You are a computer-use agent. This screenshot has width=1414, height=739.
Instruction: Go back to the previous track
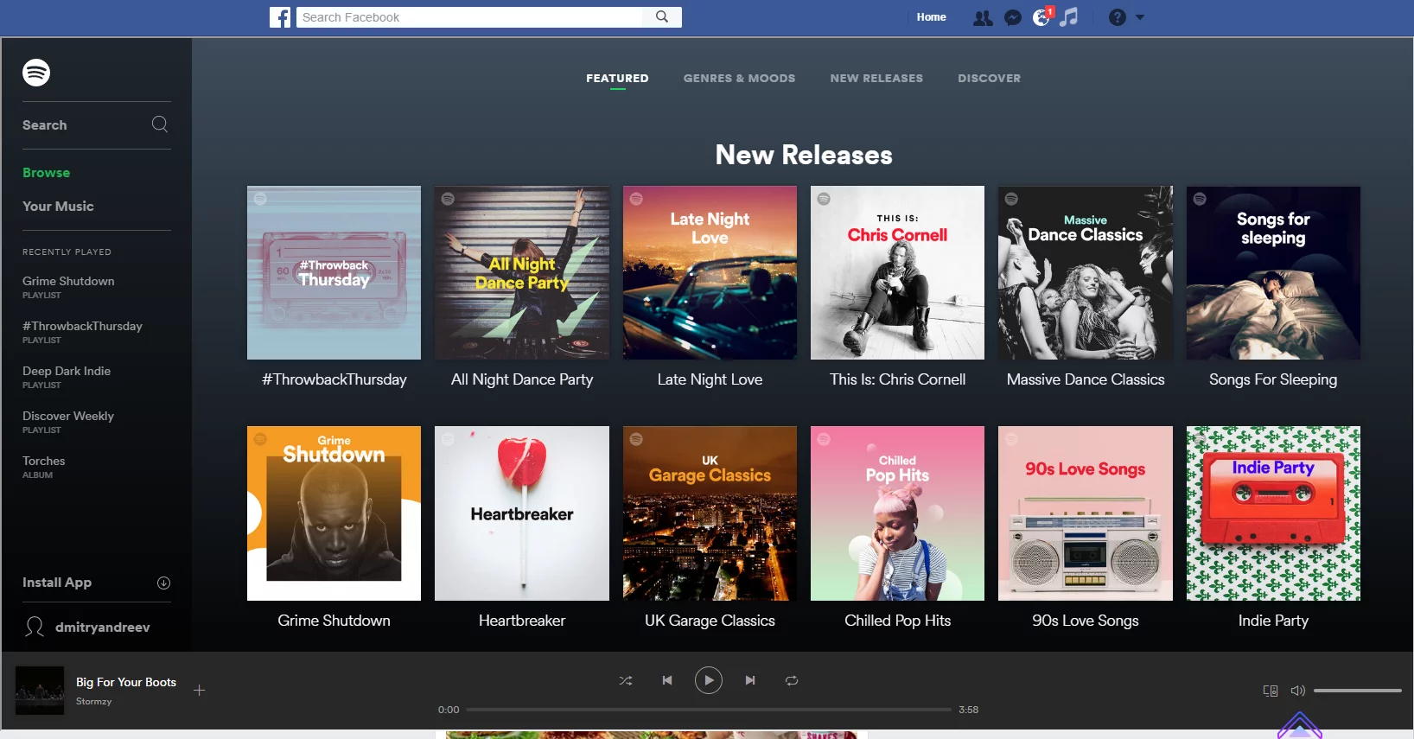pyautogui.click(x=667, y=680)
